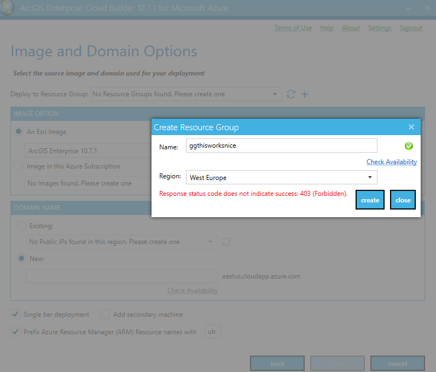Click the disabled next button
Screen dimensions: 436x372
click(x=338, y=363)
